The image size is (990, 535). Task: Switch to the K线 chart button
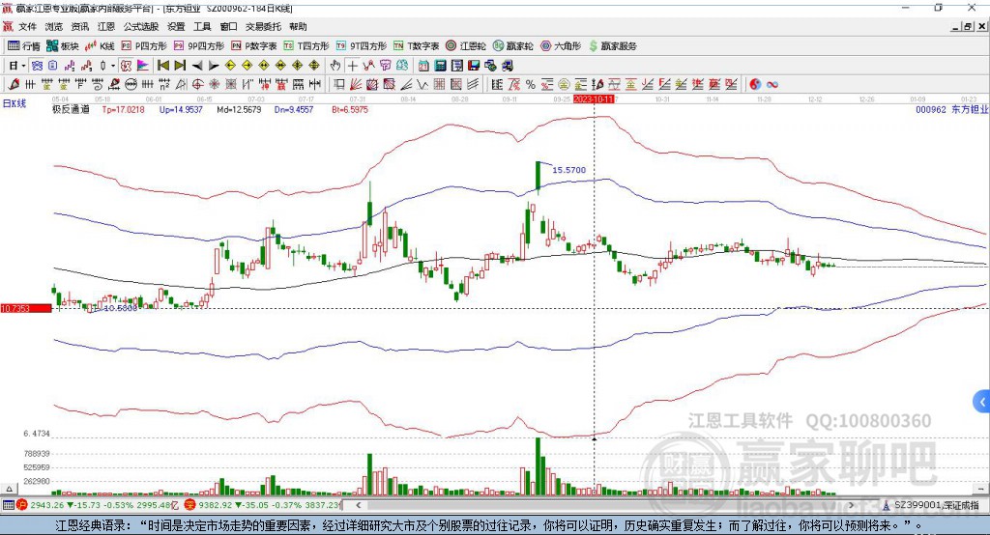point(100,46)
